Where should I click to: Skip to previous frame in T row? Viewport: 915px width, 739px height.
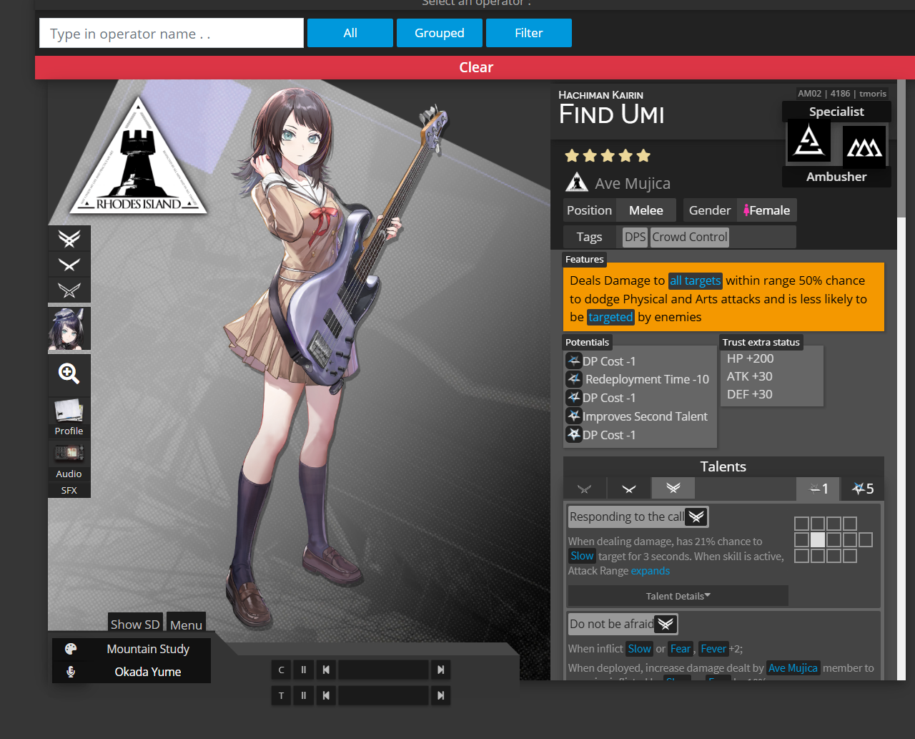click(x=326, y=695)
